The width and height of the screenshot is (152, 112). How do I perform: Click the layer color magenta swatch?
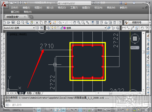[64, 28]
